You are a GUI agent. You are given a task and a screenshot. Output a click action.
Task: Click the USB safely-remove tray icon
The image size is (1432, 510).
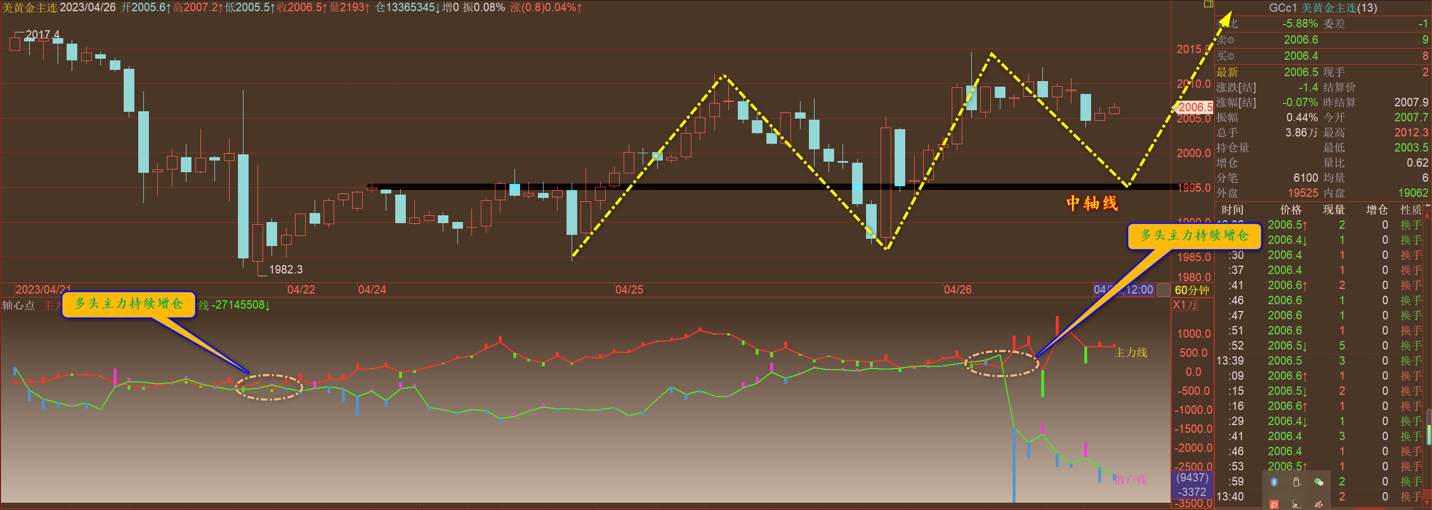(1297, 482)
